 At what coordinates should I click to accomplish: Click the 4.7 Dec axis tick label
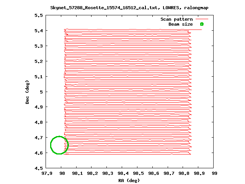38,138
